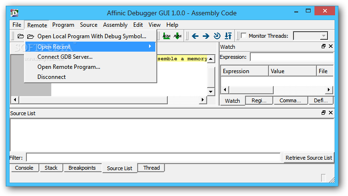Expand the Open Recent submenu

pos(90,46)
